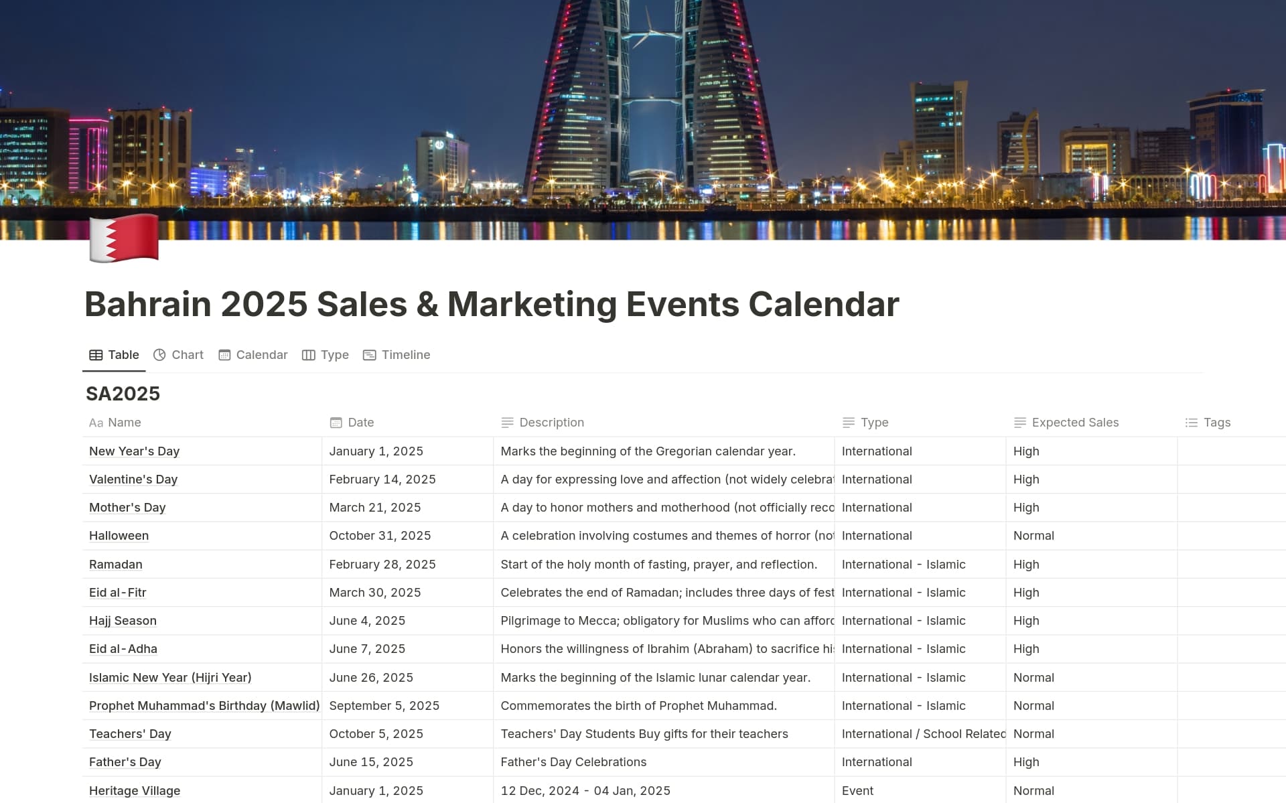Image resolution: width=1286 pixels, height=803 pixels.
Task: Click the SA2025 database title
Action: (123, 394)
